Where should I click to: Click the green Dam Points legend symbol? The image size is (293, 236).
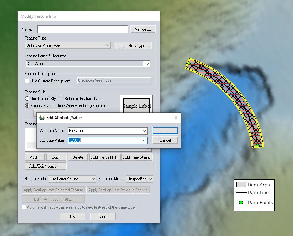241,202
